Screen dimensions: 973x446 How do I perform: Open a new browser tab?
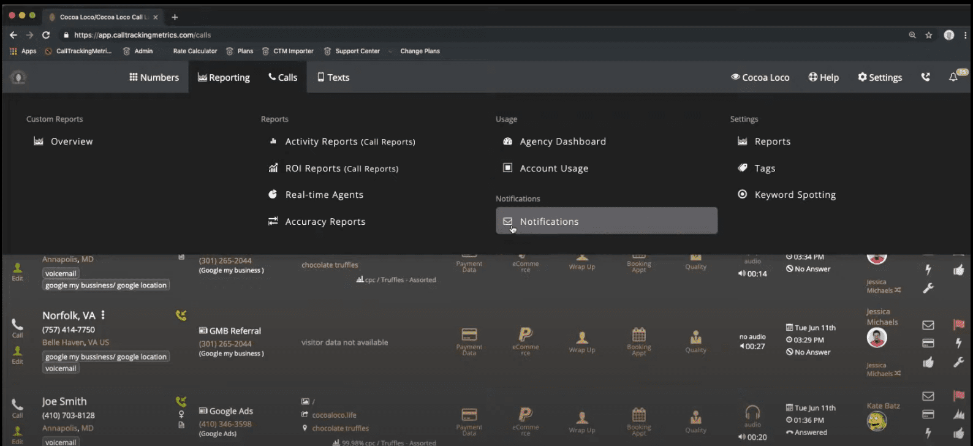[x=175, y=17]
